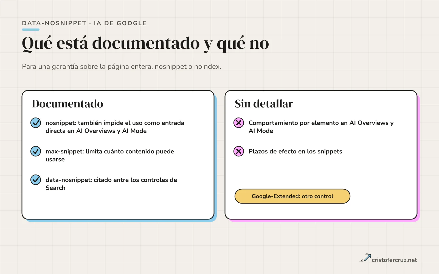Screen dimensions: 439x274
Task: Click the subtitle Para una garantía sobre la página
Action: pyautogui.click(x=122, y=67)
